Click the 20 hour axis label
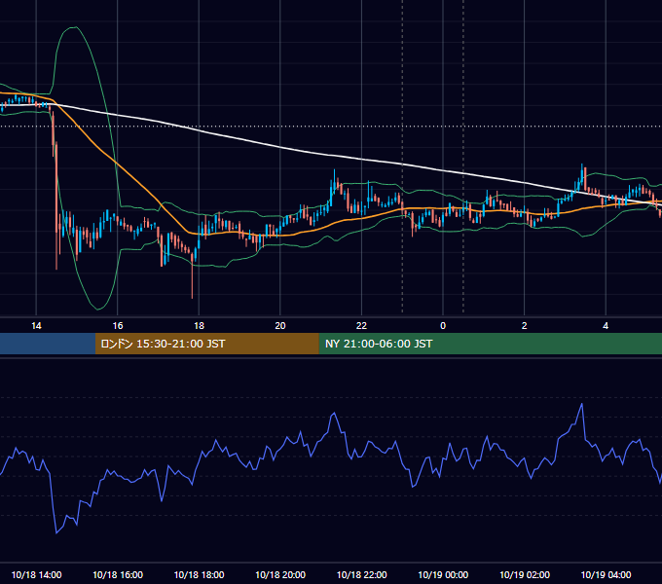 click(280, 326)
